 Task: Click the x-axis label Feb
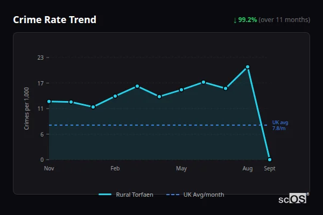coord(115,168)
